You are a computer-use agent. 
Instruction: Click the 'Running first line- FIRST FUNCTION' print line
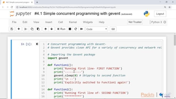click(x=88, y=68)
